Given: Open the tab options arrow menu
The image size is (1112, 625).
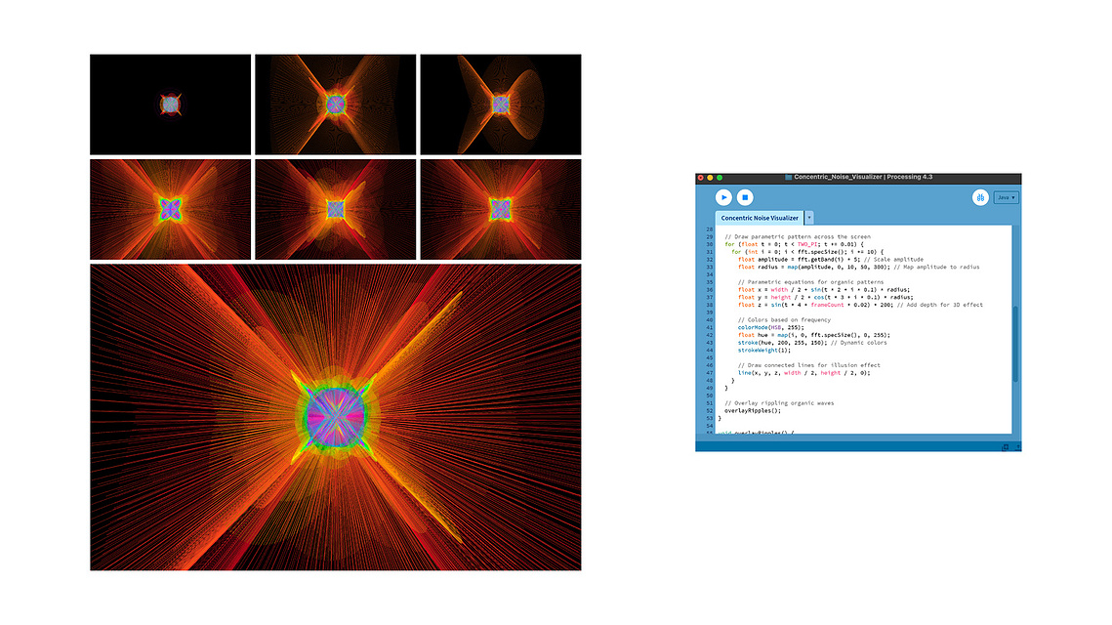Looking at the screenshot, I should click(809, 218).
